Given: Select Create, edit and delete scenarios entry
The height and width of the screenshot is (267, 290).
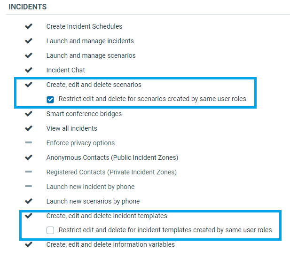Looking at the screenshot, I should (94, 85).
